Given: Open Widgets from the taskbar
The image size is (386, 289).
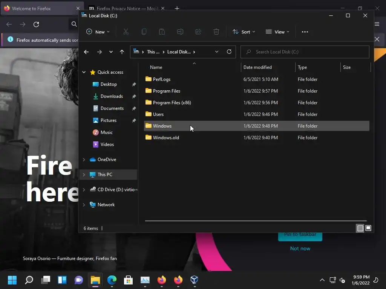Looking at the screenshot, I should pos(62,280).
